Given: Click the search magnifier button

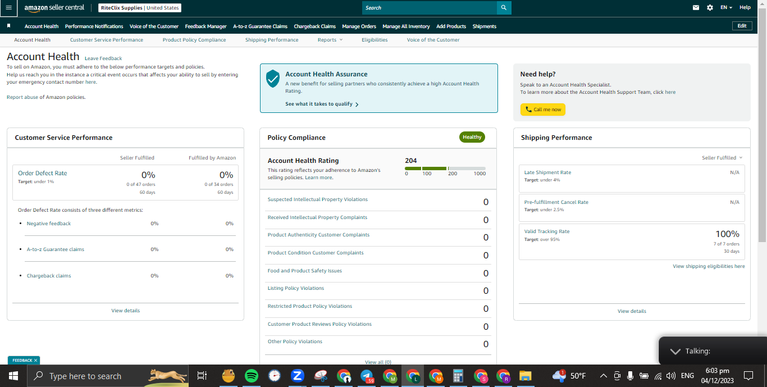Looking at the screenshot, I should (x=504, y=8).
